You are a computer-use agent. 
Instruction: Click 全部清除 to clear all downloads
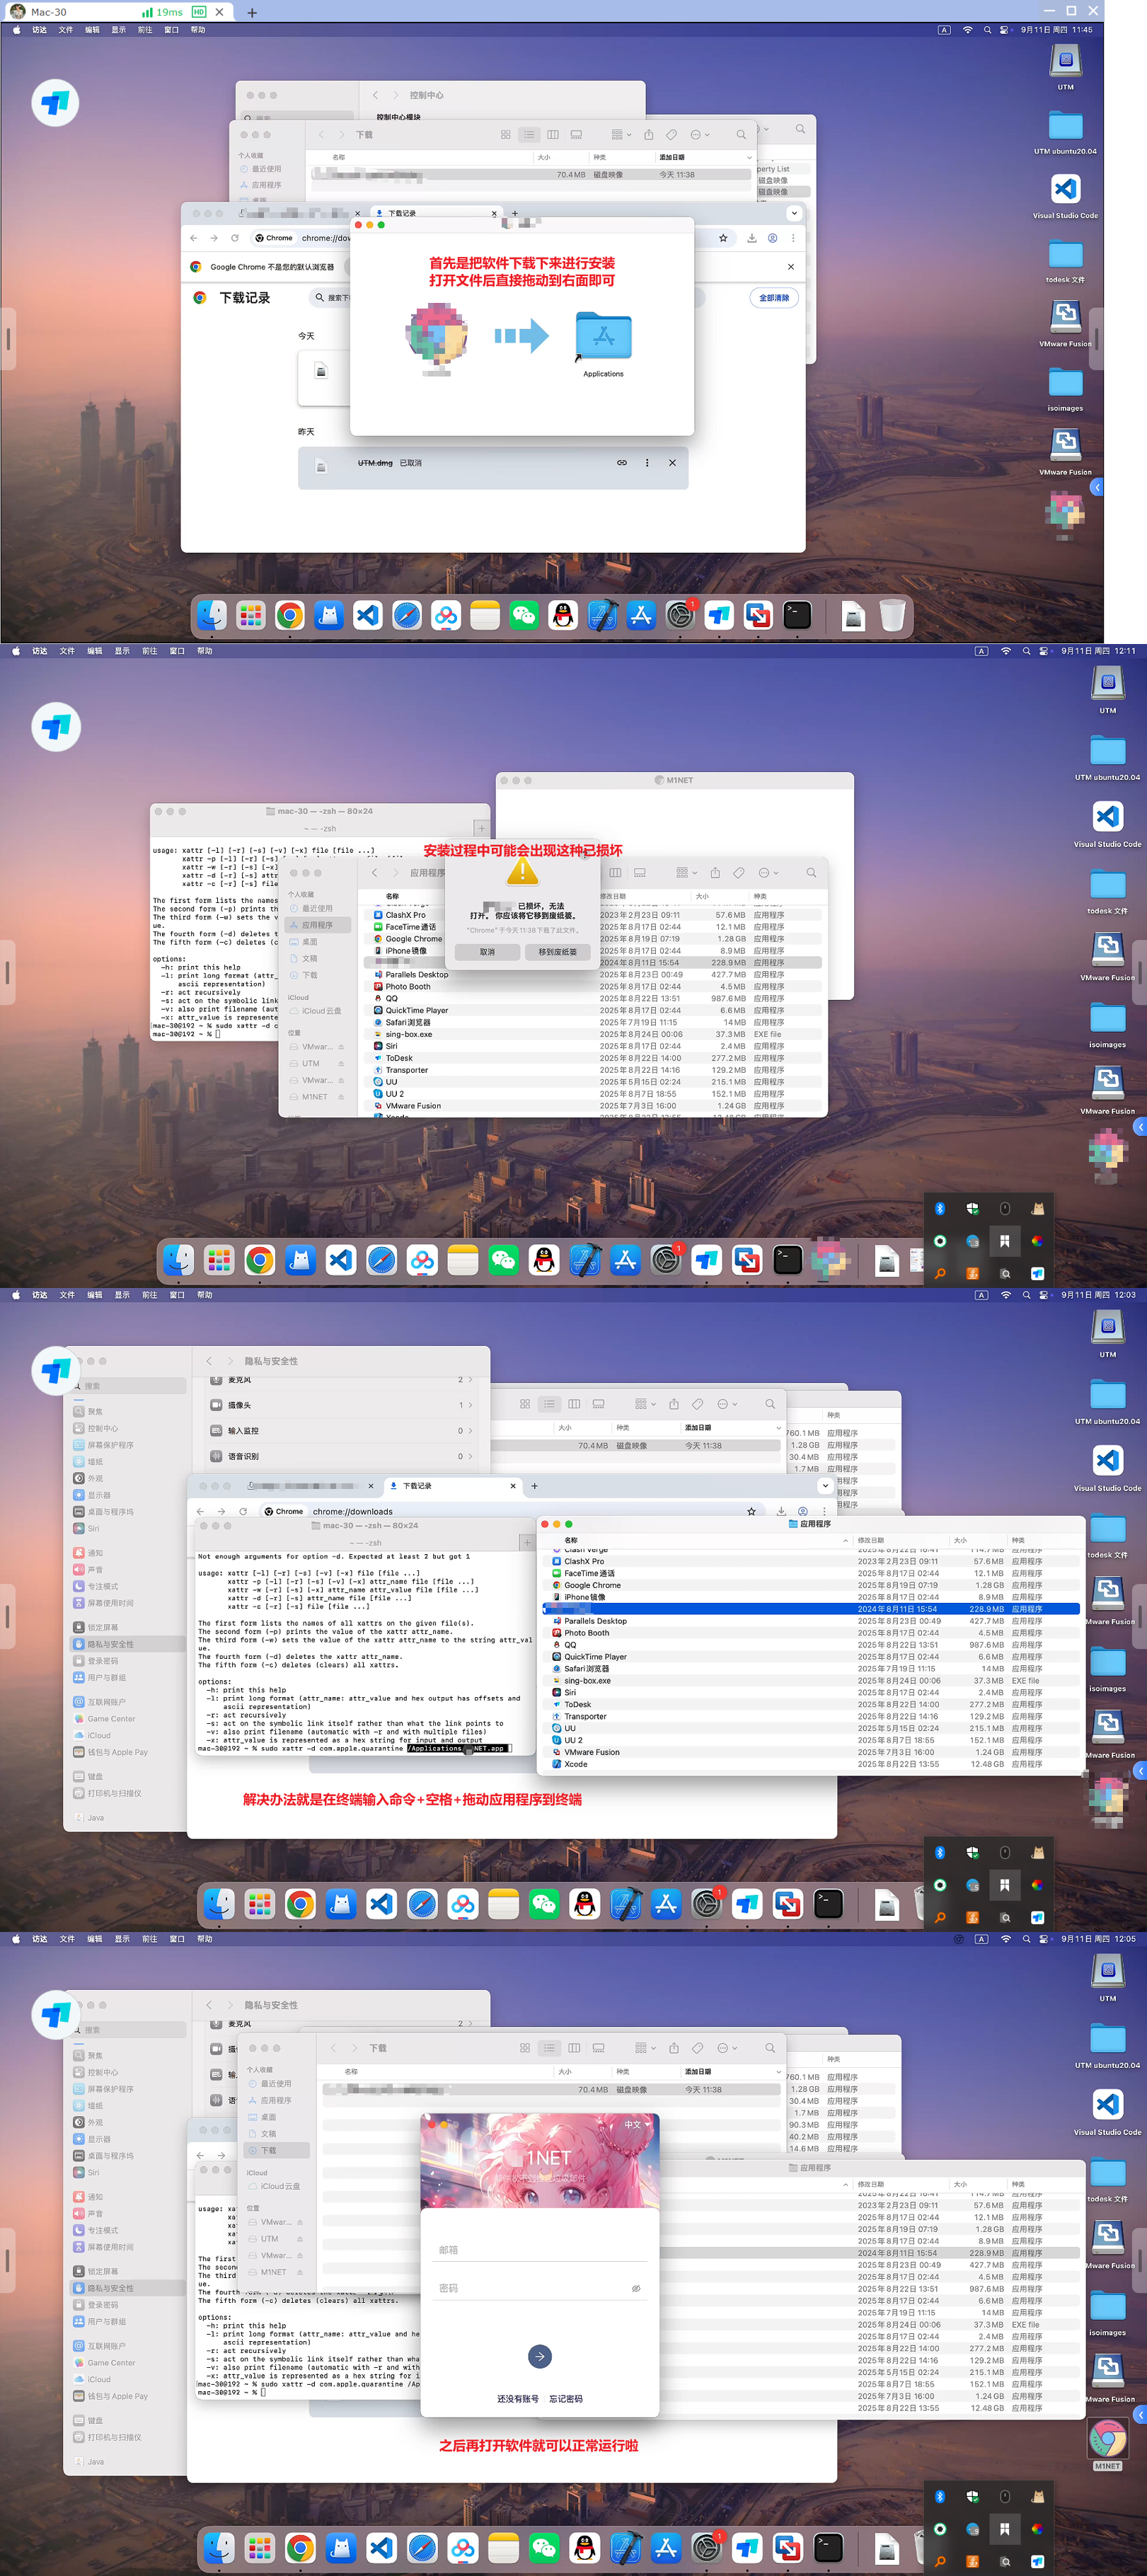[x=773, y=298]
